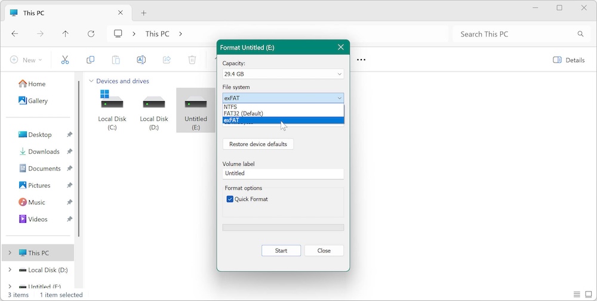597x301 pixels.
Task: Open the Capacity 29.4 GB dropdown
Action: click(283, 74)
